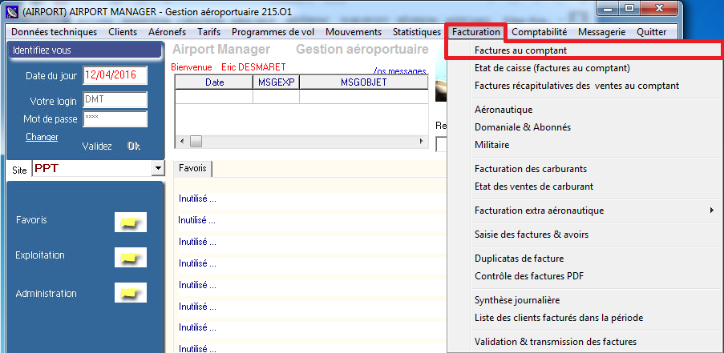Image resolution: width=724 pixels, height=353 pixels.
Task: Click the Votre login input field
Action: pyautogui.click(x=115, y=99)
